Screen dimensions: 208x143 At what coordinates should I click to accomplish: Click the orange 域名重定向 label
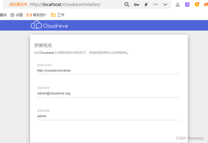[x=18, y=4]
